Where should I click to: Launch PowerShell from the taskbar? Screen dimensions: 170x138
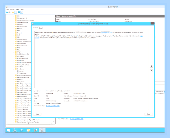click(21, 130)
